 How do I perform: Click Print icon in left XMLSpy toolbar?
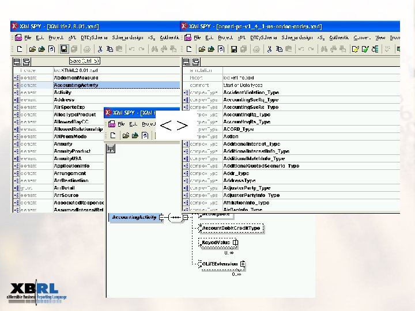pyautogui.click(x=87, y=49)
